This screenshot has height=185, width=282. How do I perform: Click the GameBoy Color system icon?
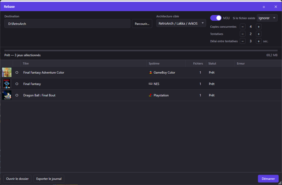pyautogui.click(x=151, y=72)
